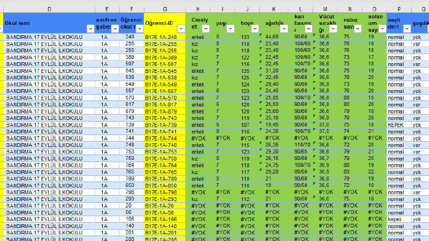Screen dimensions: 429x241
Task: Select column H header
Action: 198,9
